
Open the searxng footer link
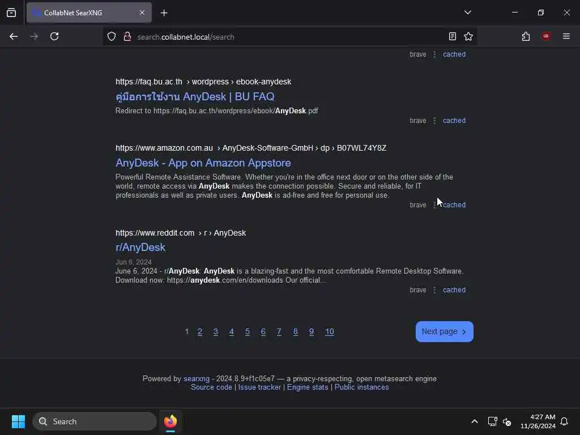point(197,379)
